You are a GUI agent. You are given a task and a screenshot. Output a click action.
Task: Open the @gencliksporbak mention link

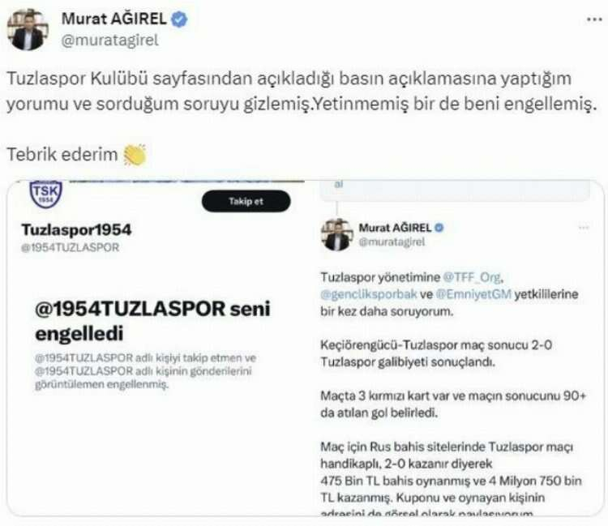(x=369, y=294)
